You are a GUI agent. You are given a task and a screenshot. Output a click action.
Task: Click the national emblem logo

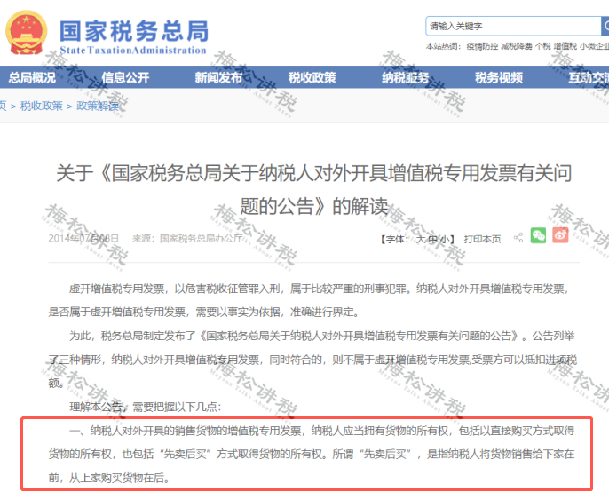click(26, 33)
